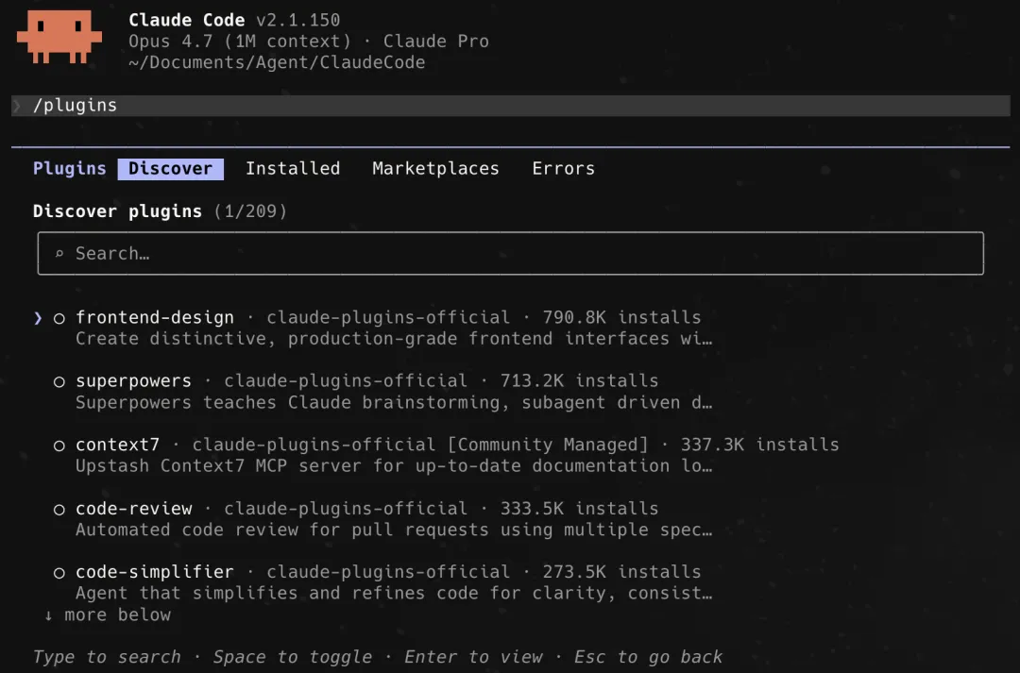Viewport: 1020px width, 673px height.
Task: Toggle the frontend-design plugin circle
Action: (59, 319)
